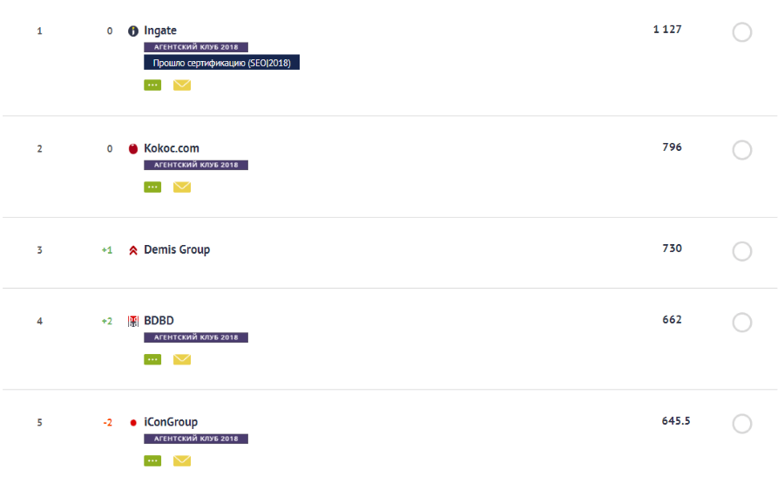Click the green dots icon under Kokoc.com
The height and width of the screenshot is (490, 784).
(152, 187)
